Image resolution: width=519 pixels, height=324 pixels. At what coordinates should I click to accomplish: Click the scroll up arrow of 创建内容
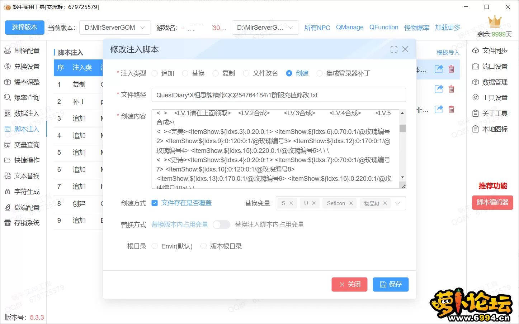pos(402,113)
